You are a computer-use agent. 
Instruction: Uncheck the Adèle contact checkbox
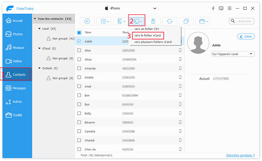click(x=79, y=41)
